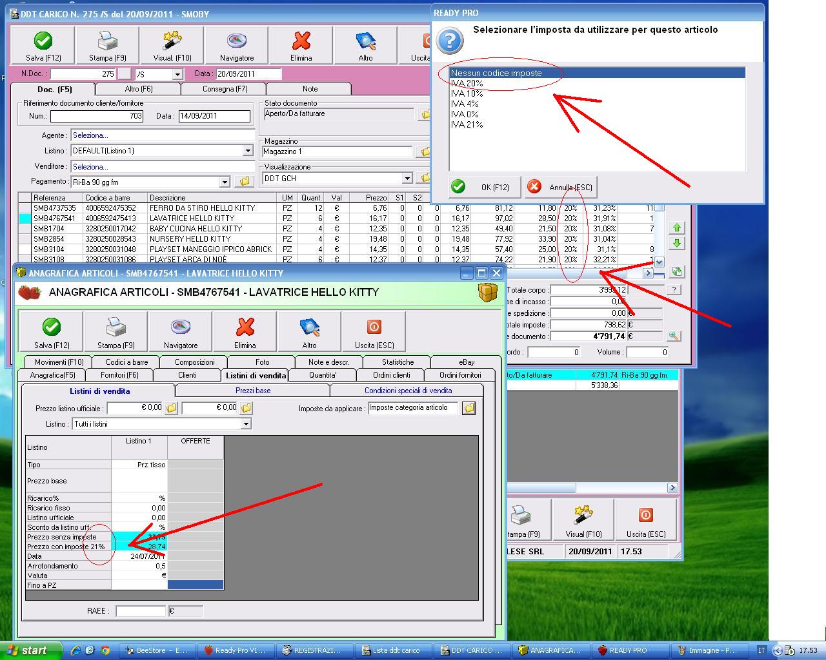Switch to Consegna (F7) tab

pyautogui.click(x=225, y=89)
